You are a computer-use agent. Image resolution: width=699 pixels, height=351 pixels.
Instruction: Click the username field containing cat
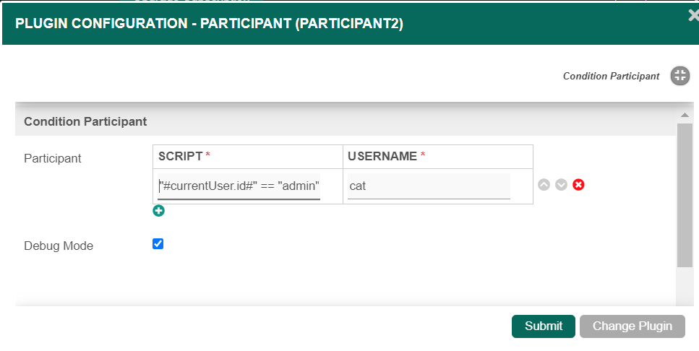pos(429,186)
